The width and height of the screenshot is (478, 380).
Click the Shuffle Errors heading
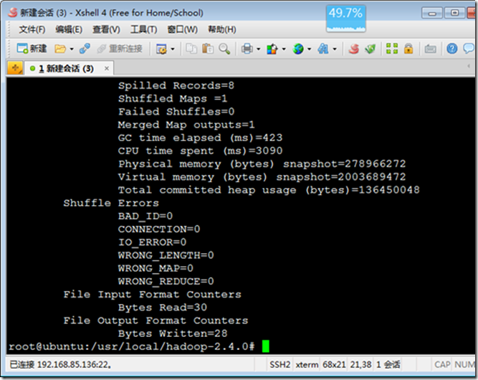111,203
